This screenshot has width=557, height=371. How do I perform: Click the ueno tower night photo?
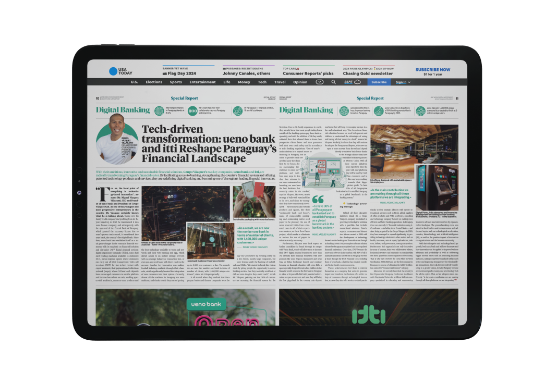coord(186,213)
